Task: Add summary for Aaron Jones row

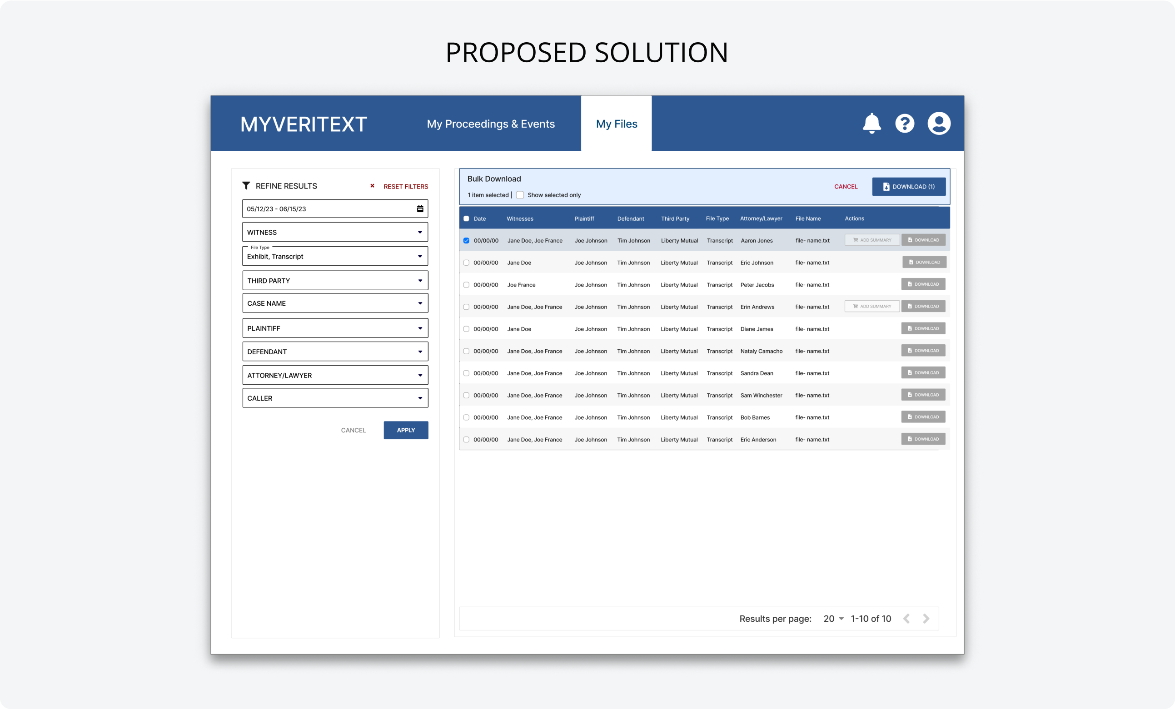Action: pyautogui.click(x=872, y=240)
